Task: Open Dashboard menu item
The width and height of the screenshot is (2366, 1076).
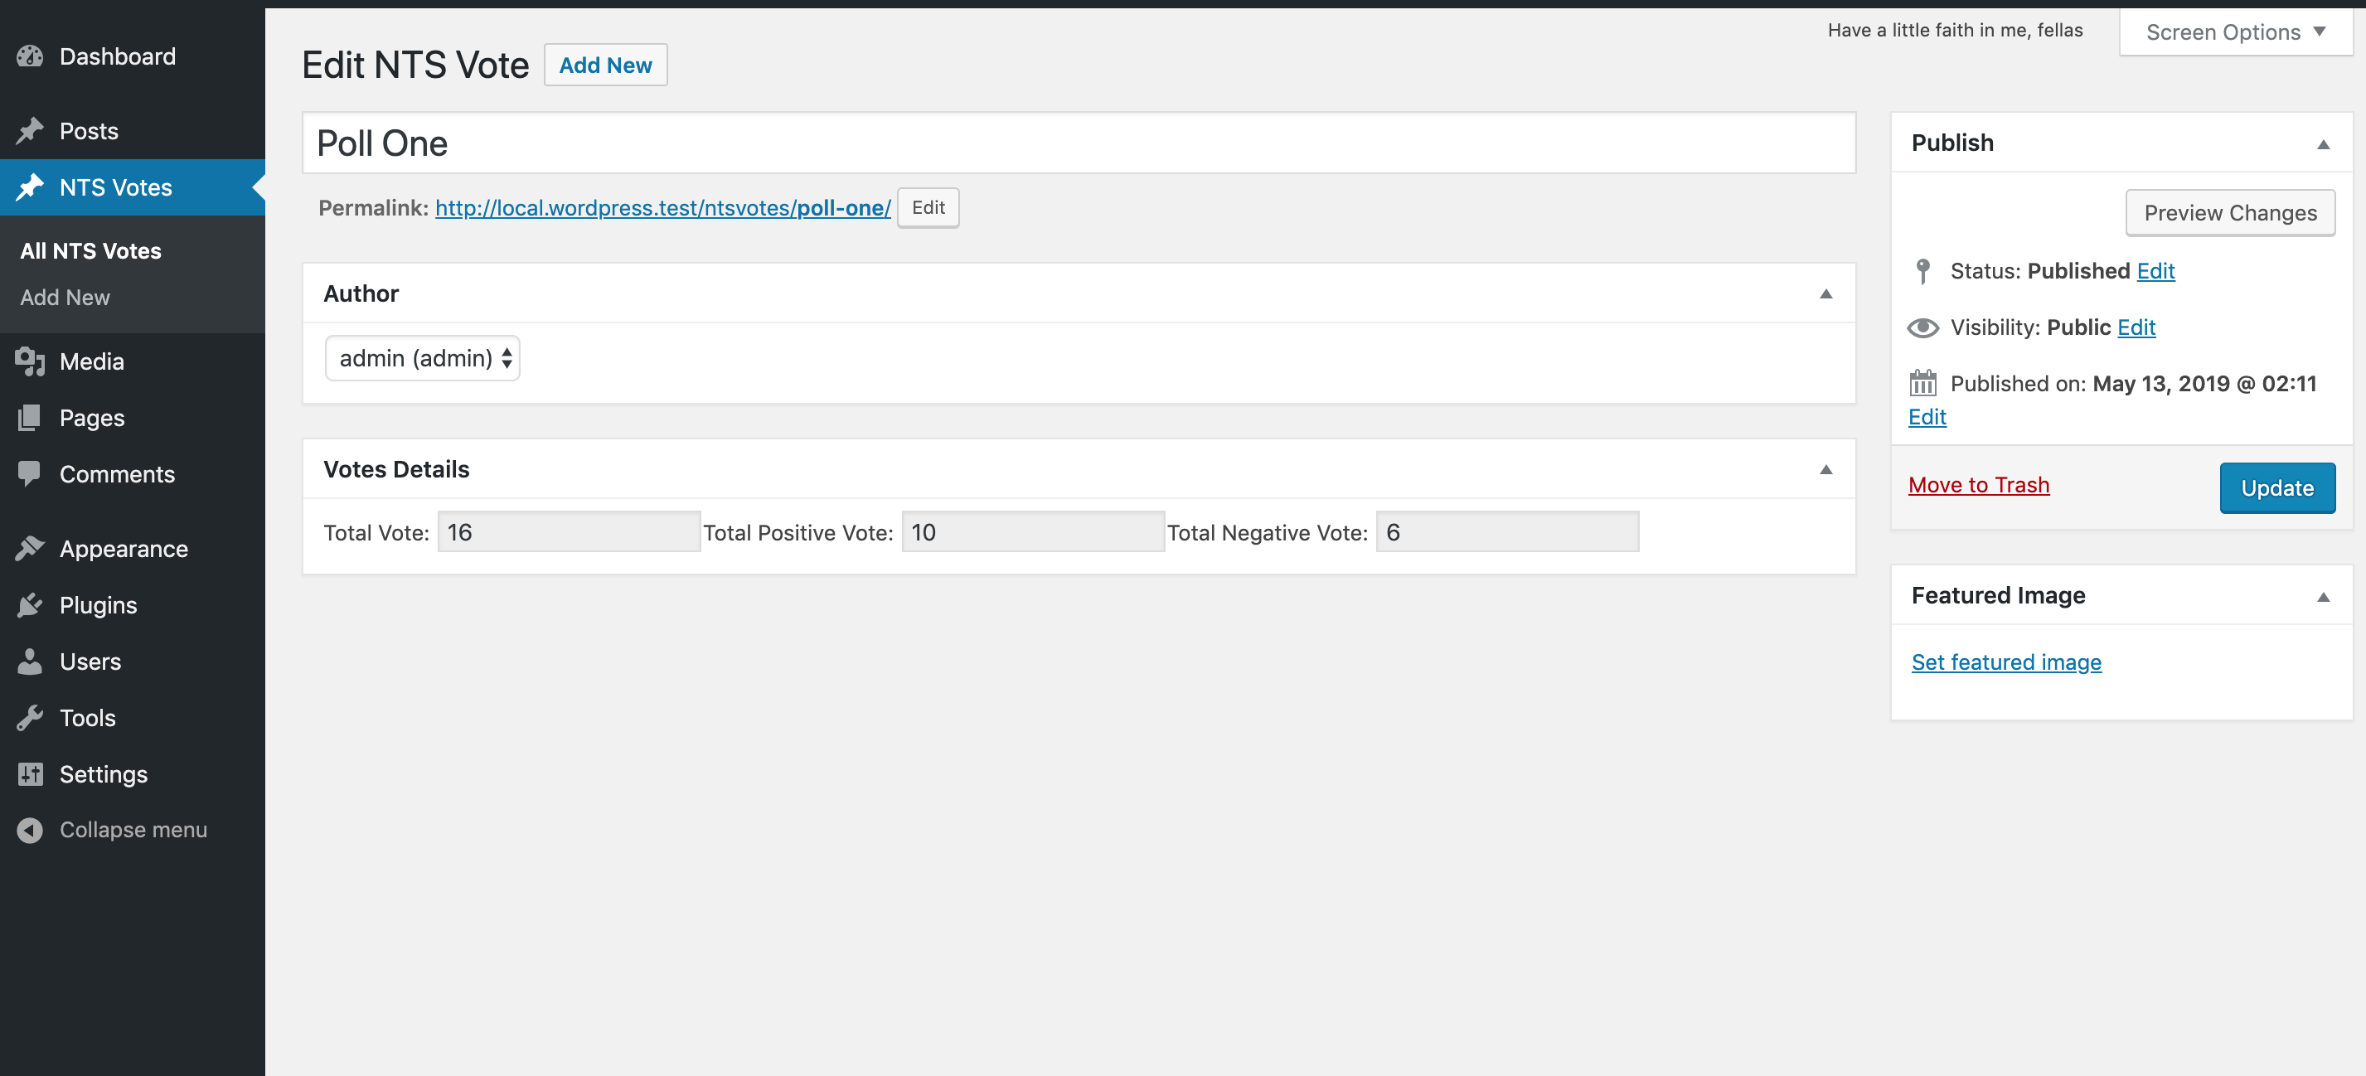Action: 133,57
